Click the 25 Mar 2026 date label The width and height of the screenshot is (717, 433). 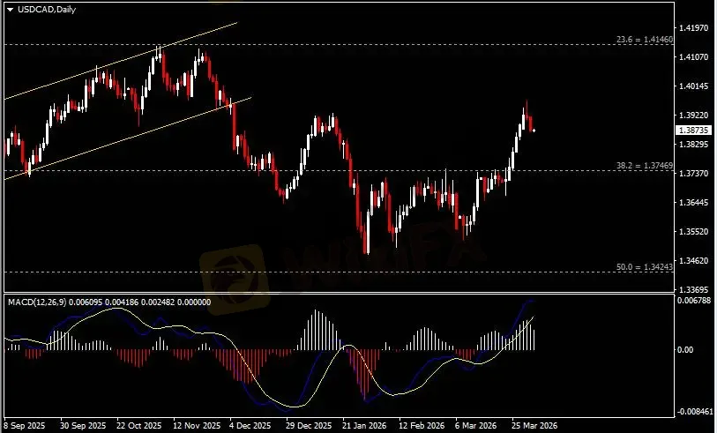[x=534, y=426]
